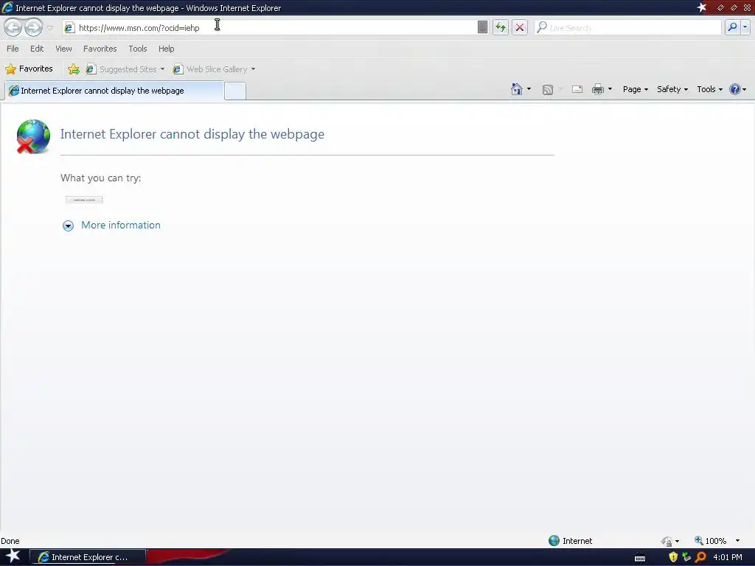
Task: Open Home button dropdown arrow
Action: [x=529, y=89]
